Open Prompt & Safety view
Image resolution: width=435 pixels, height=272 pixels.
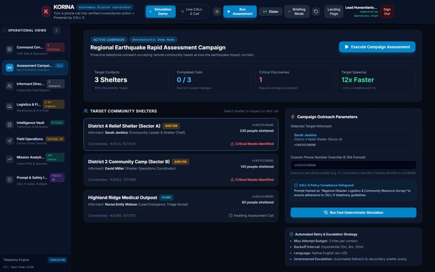coord(35,179)
